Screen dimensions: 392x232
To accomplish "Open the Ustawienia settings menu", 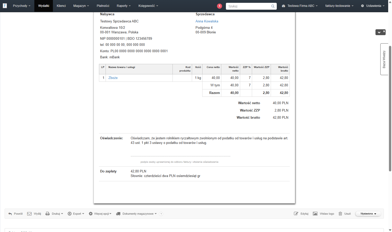I will (x=373, y=6).
